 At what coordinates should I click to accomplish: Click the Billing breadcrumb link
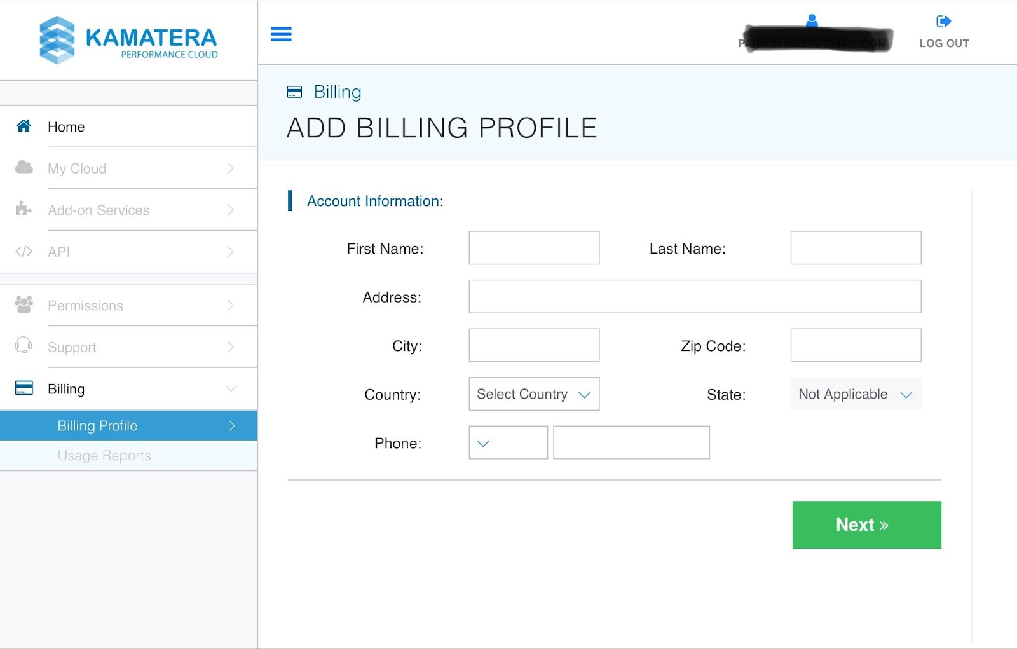coord(338,92)
